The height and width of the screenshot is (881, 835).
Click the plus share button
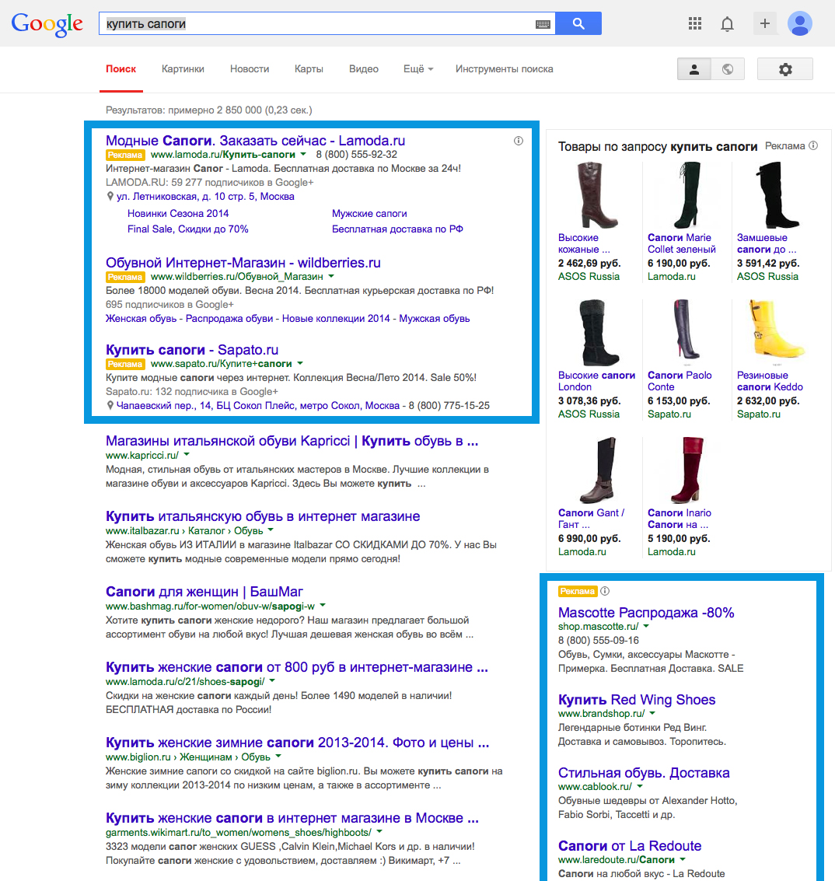765,23
